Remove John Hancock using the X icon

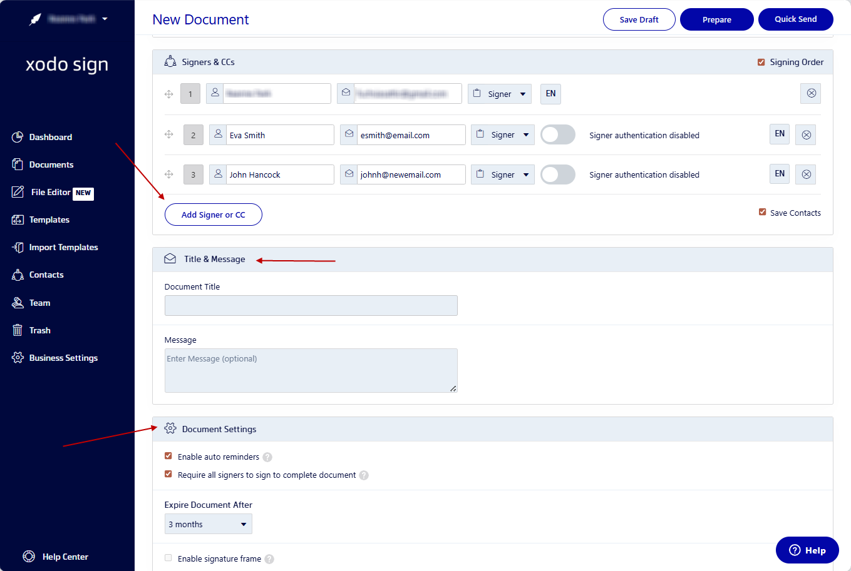(x=805, y=174)
